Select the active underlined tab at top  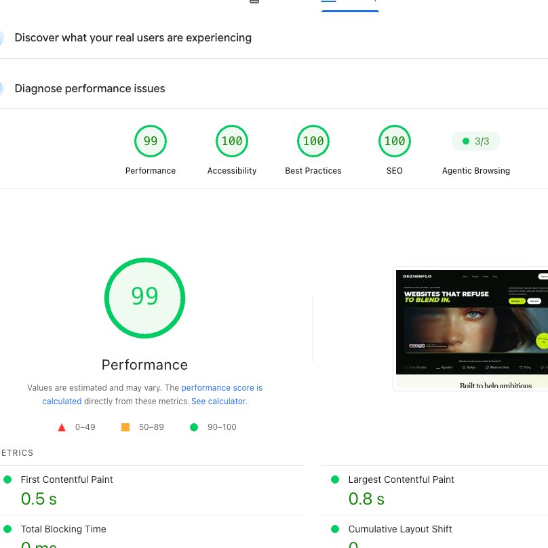350,5
